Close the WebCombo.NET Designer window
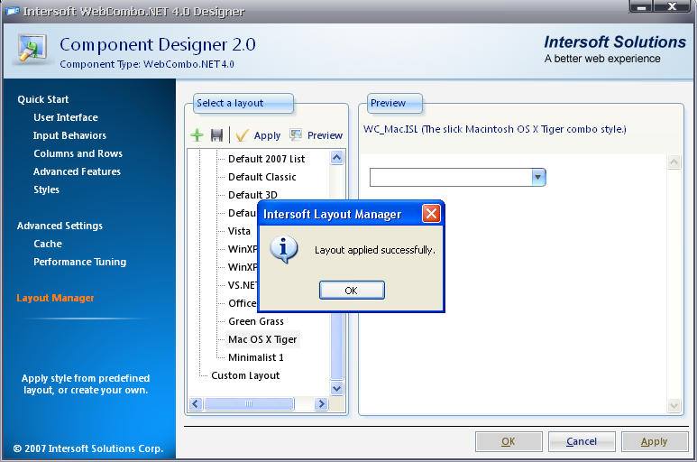Image resolution: width=697 pixels, height=462 pixels. click(x=673, y=6)
